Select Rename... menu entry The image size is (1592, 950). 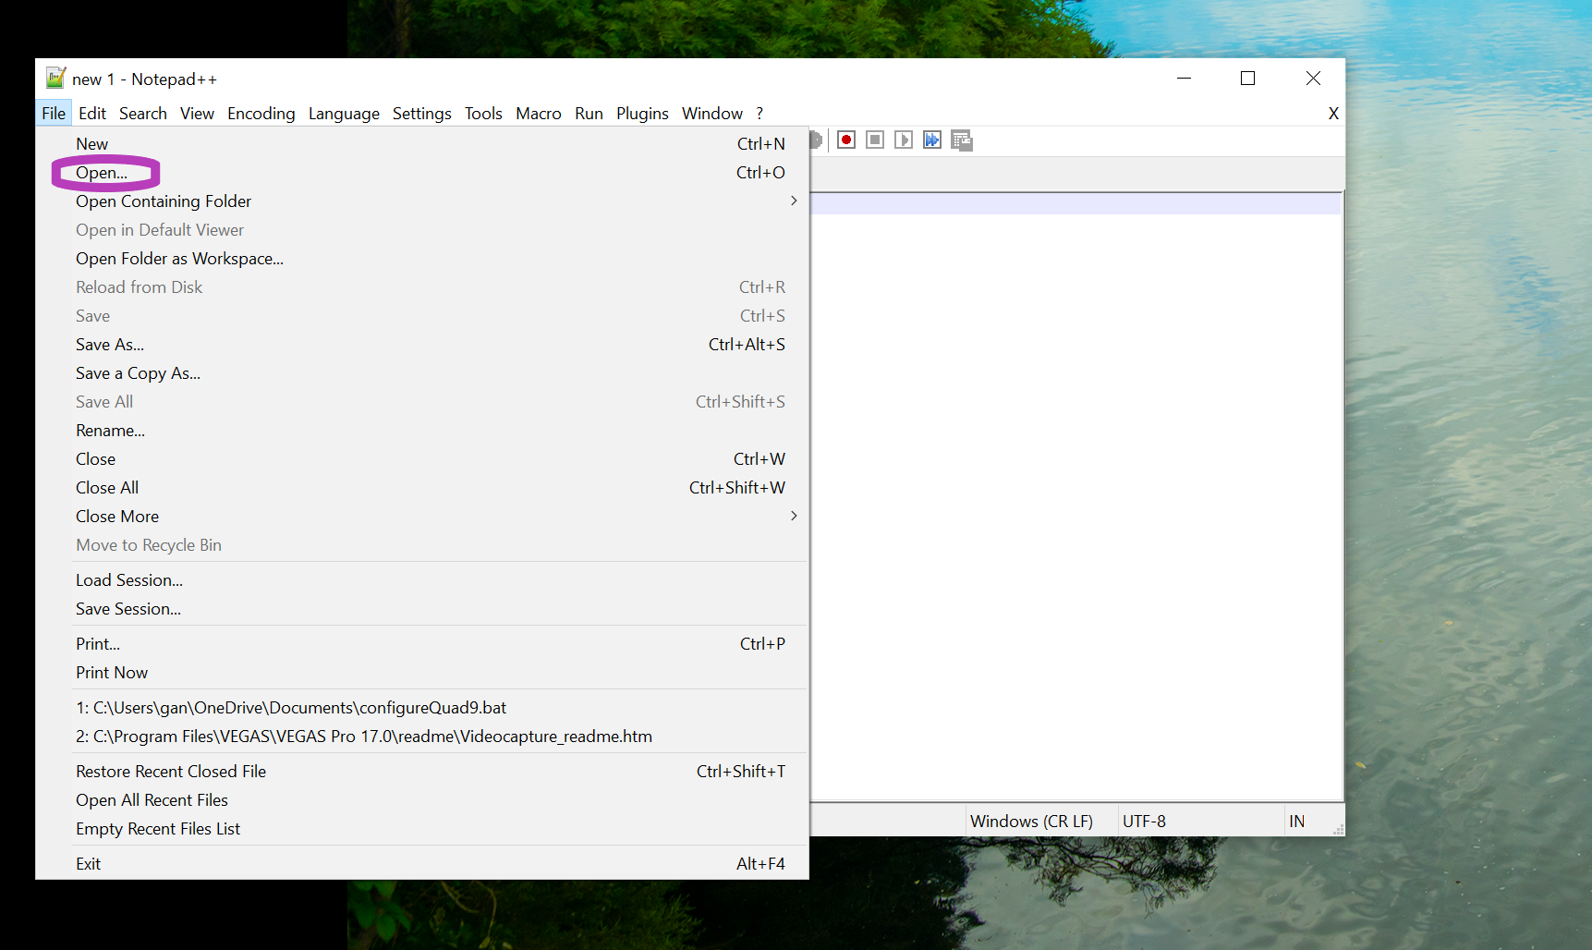(422, 430)
